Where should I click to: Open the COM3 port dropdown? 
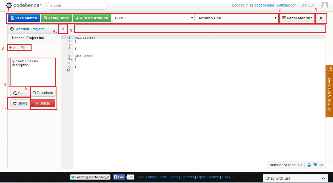[x=153, y=18]
